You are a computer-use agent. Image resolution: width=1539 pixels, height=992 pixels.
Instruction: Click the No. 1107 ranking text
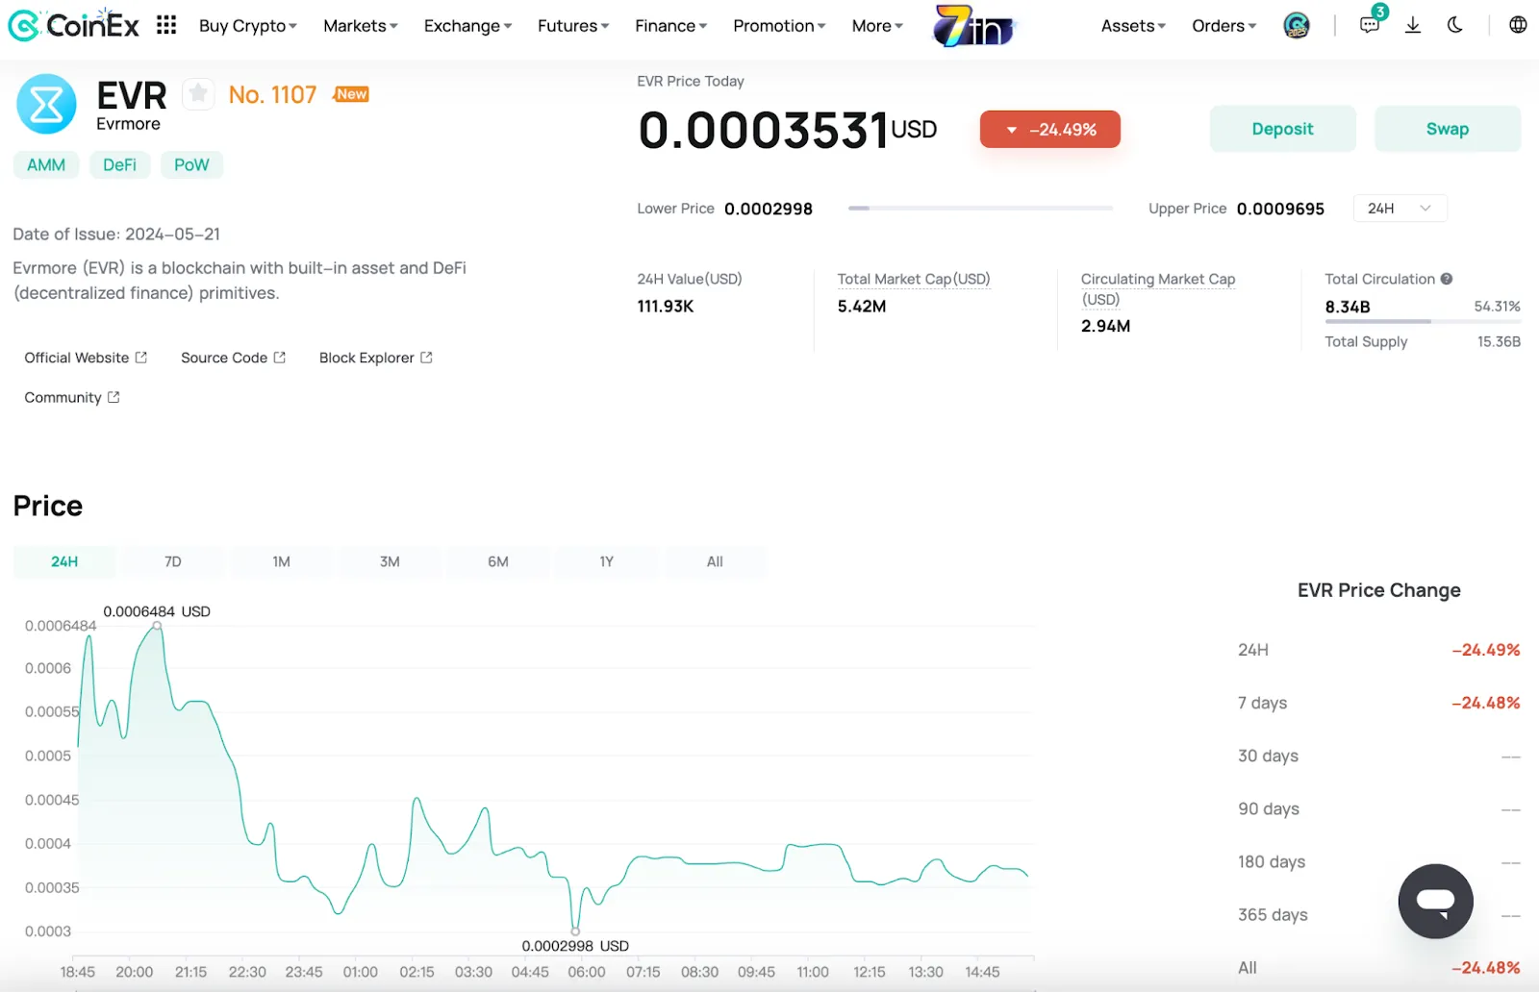point(272,94)
